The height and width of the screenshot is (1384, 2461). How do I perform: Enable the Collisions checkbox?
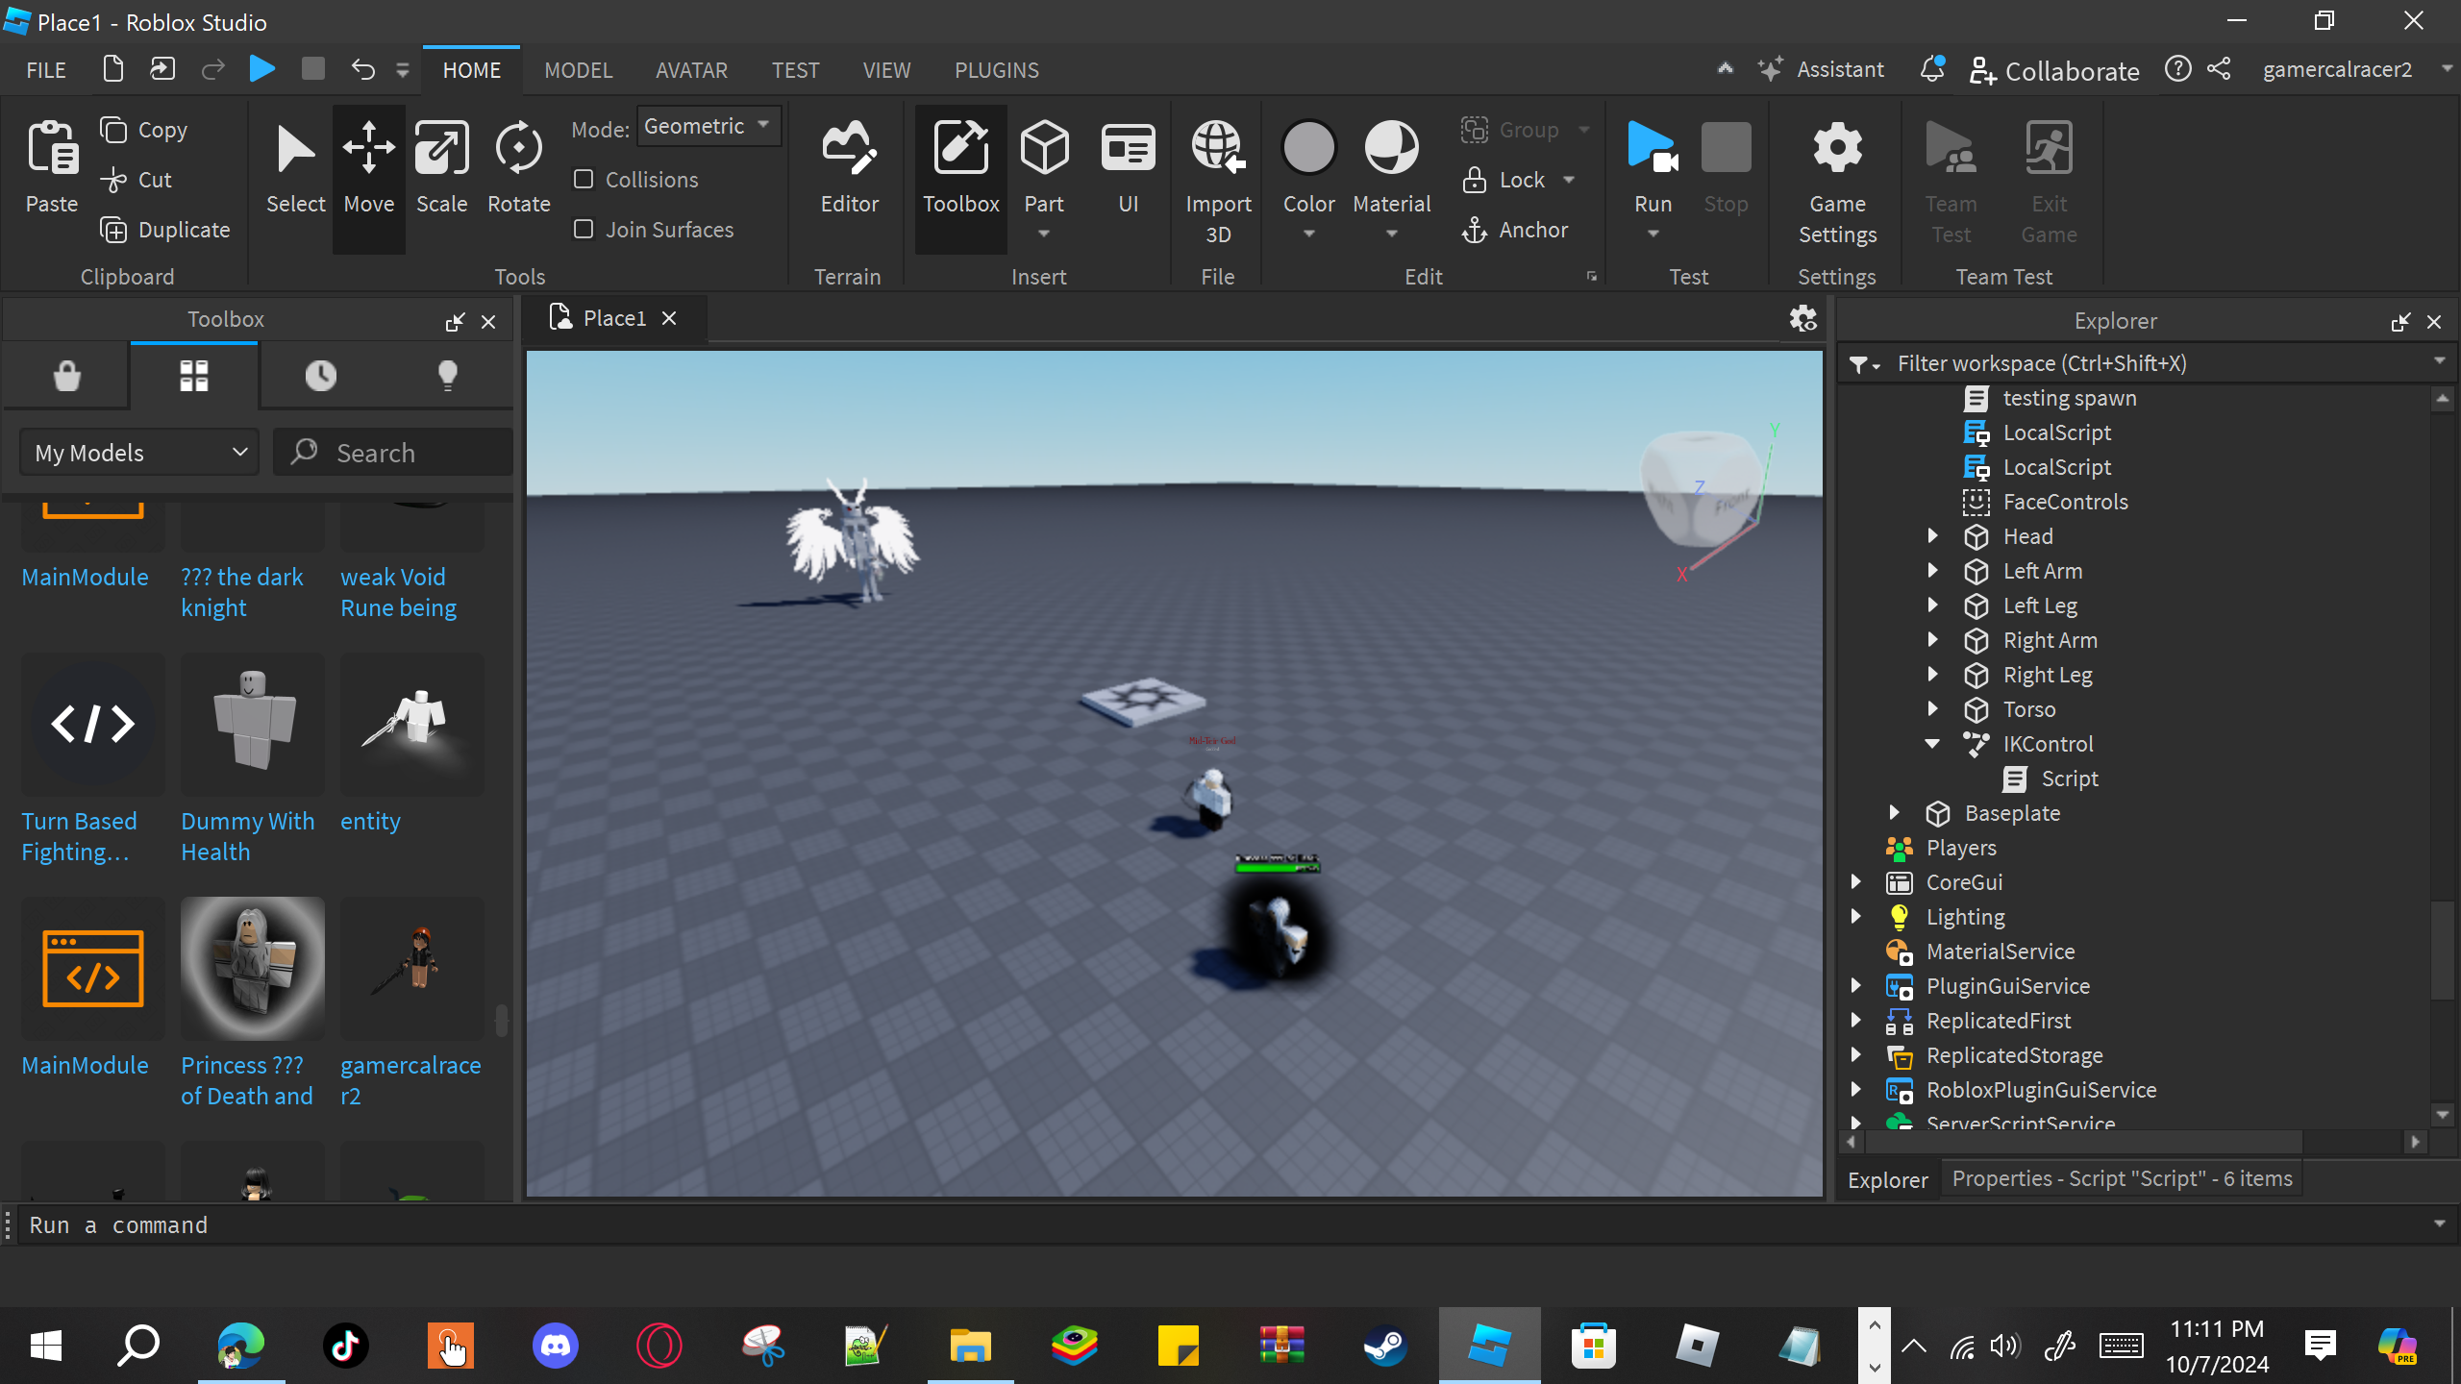(584, 180)
